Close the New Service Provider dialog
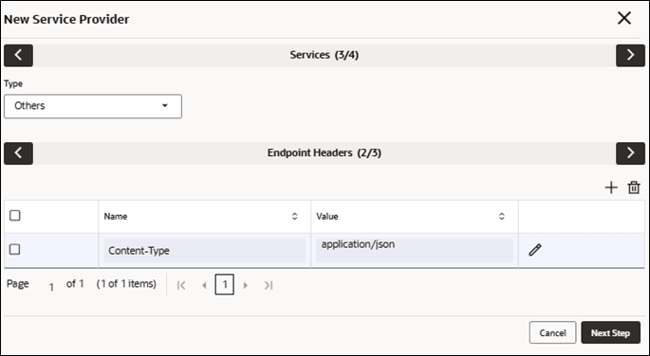Viewport: 650px width, 356px height. click(623, 18)
